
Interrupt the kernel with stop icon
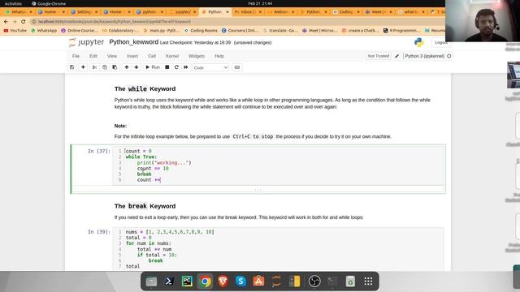coord(167,67)
